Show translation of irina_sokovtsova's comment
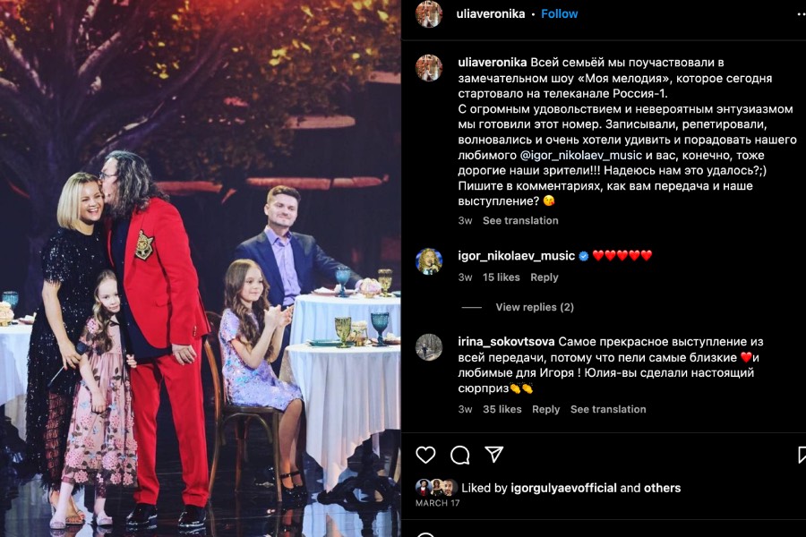 pyautogui.click(x=608, y=409)
